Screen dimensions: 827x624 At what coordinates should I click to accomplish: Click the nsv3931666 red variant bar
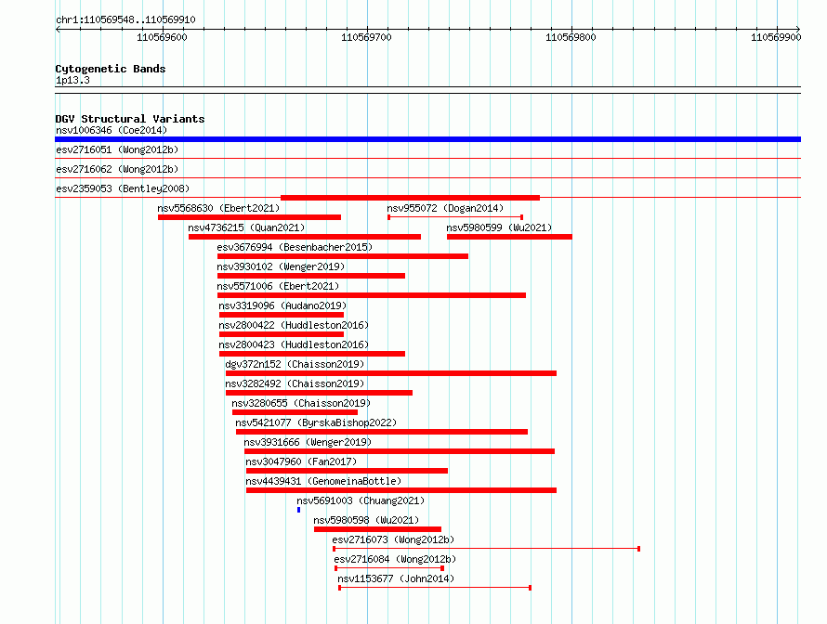[x=400, y=451]
